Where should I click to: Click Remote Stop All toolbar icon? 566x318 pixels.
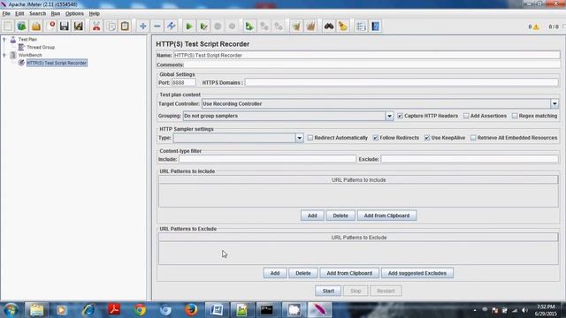(264, 26)
